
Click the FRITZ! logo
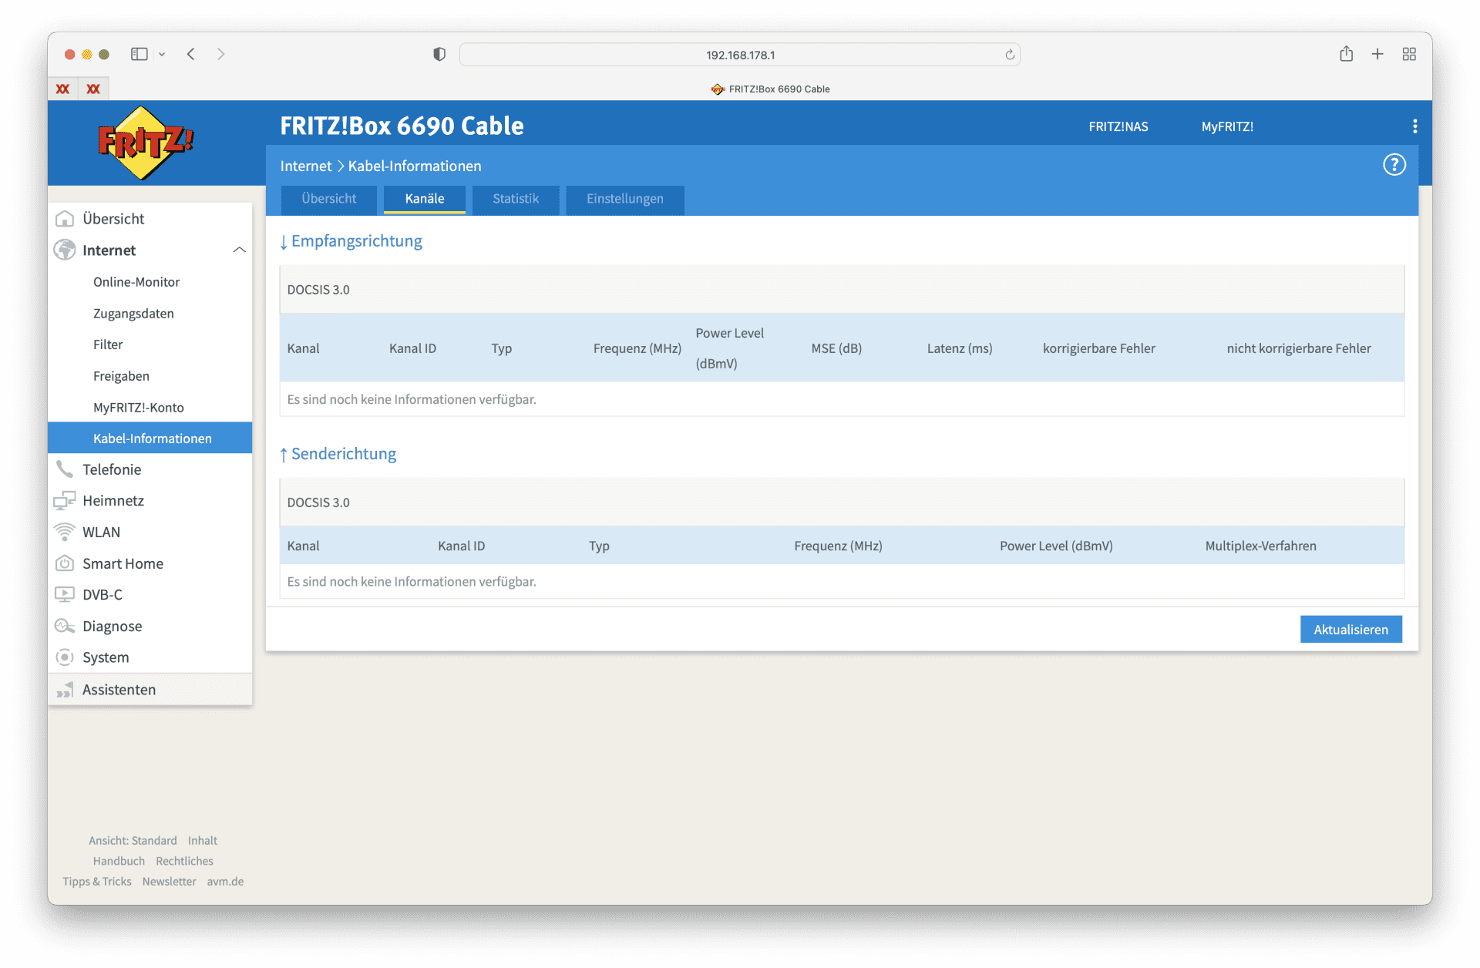[x=146, y=143]
